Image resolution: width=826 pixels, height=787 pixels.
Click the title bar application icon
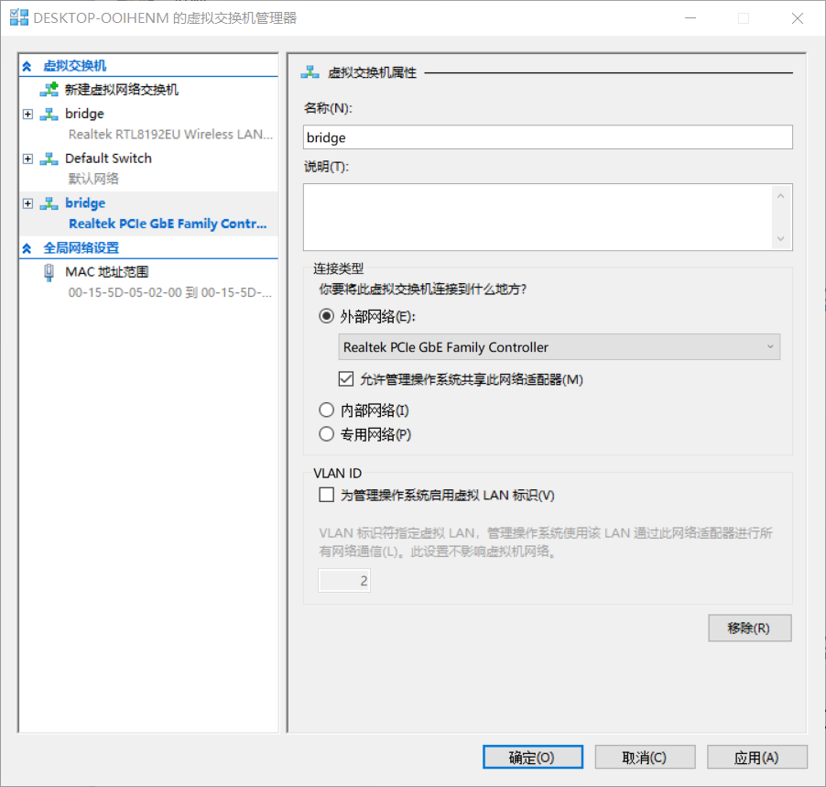(17, 17)
